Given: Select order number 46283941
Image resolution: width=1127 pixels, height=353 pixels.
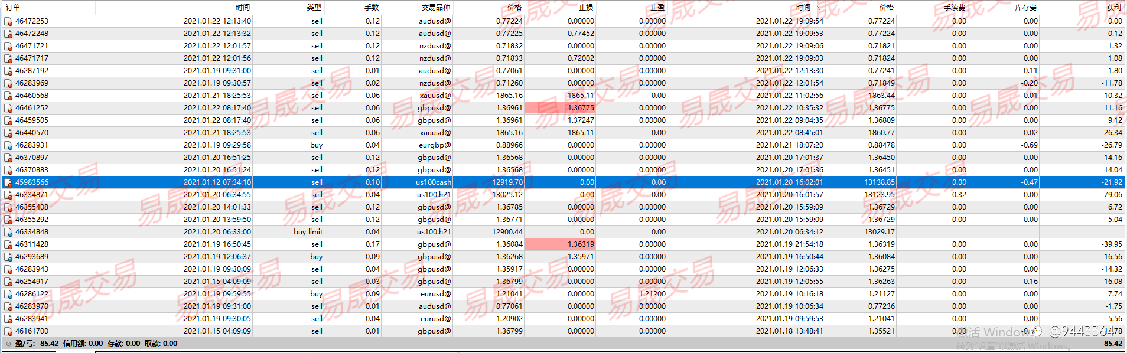Looking at the screenshot, I should [x=32, y=319].
